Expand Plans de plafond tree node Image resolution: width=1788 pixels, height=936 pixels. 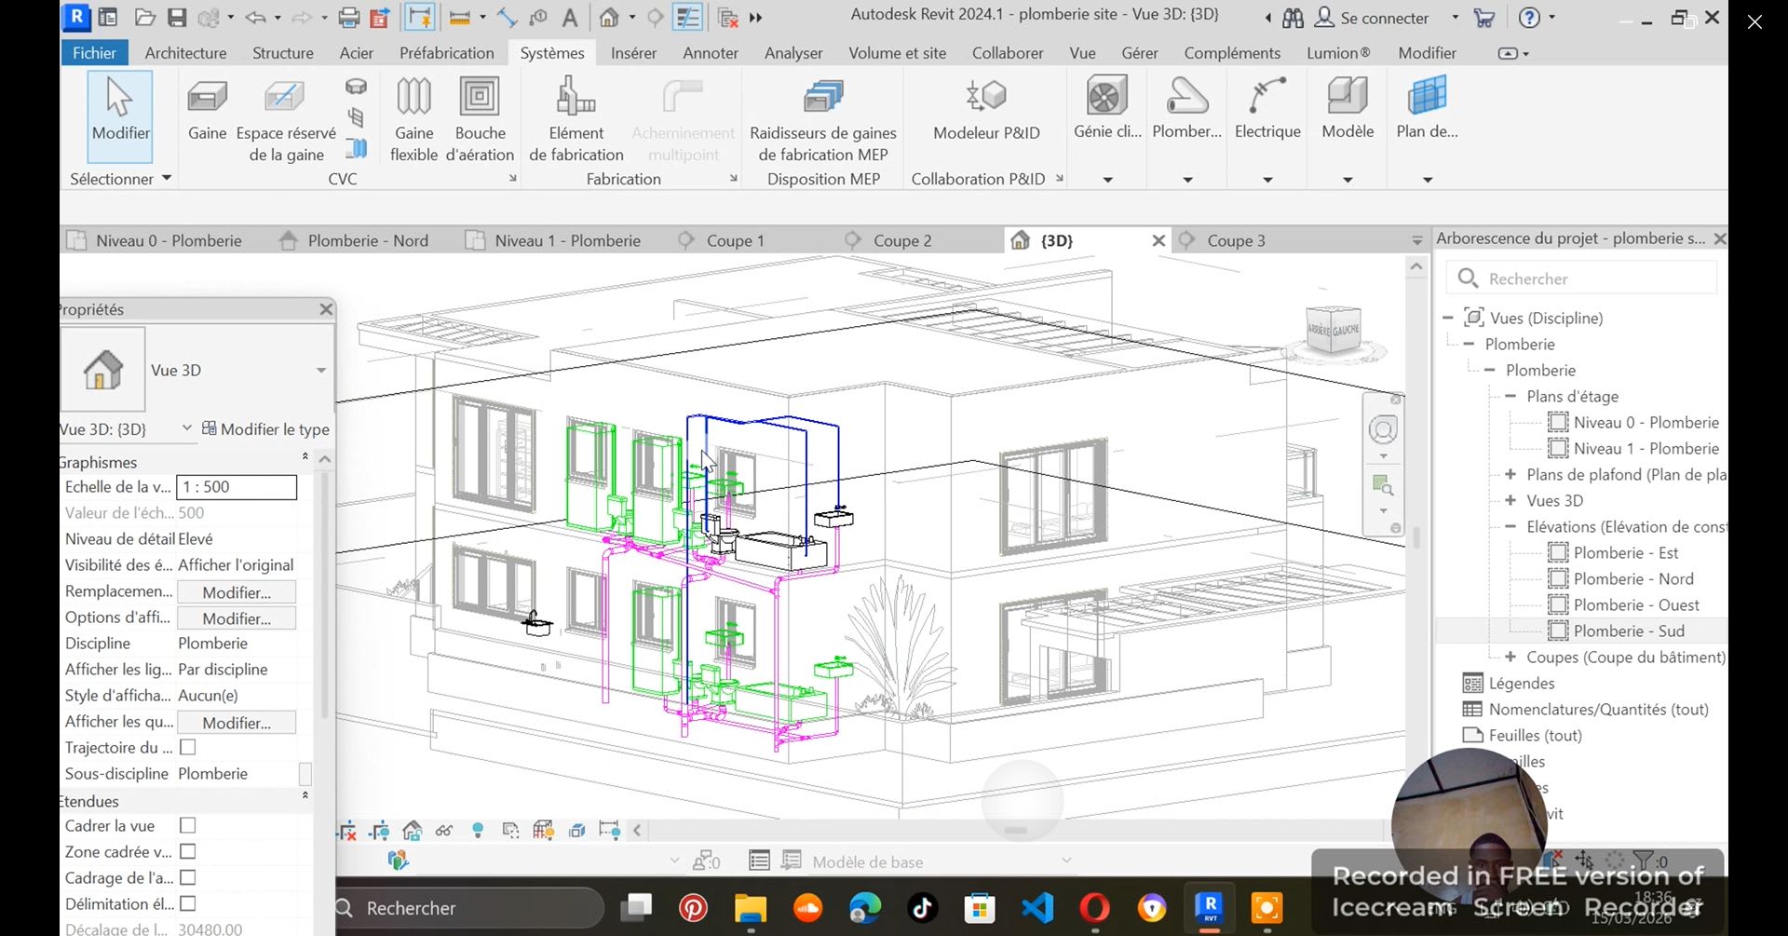[x=1510, y=474]
